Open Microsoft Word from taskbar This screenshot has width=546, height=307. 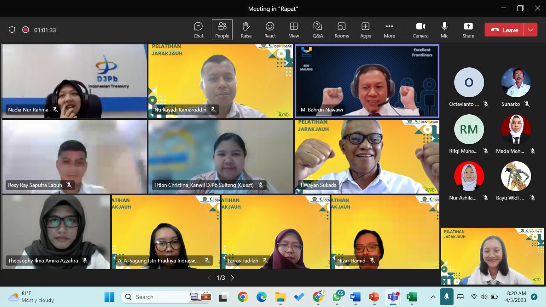(x=355, y=297)
